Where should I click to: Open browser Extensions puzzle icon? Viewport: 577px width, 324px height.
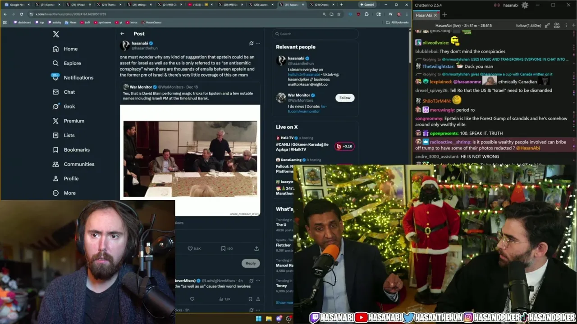[x=366, y=14]
